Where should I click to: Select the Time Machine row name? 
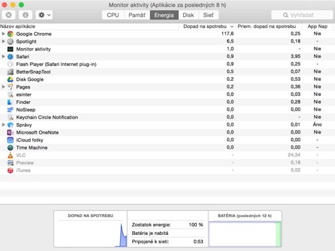tap(32, 148)
